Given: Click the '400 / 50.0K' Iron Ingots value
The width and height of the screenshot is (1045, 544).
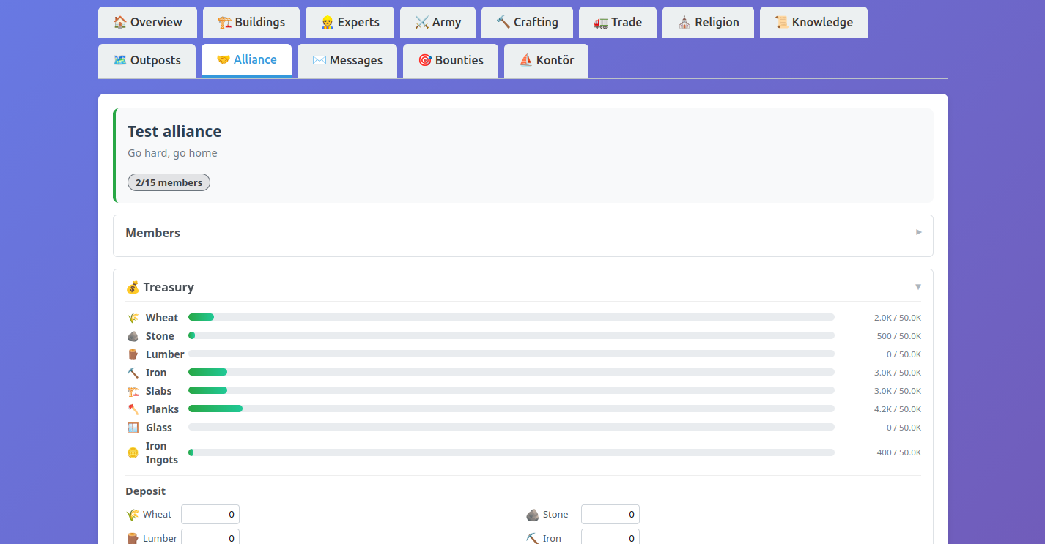Looking at the screenshot, I should click(899, 452).
